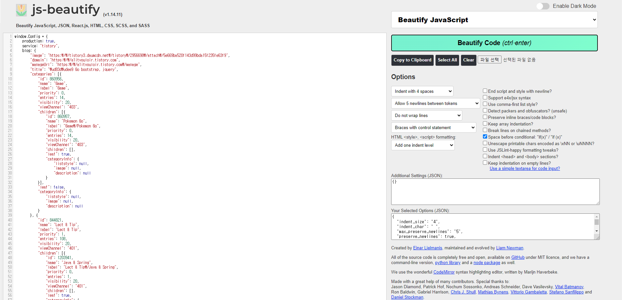
Task: Uncheck Space before conditional option
Action: point(485,137)
